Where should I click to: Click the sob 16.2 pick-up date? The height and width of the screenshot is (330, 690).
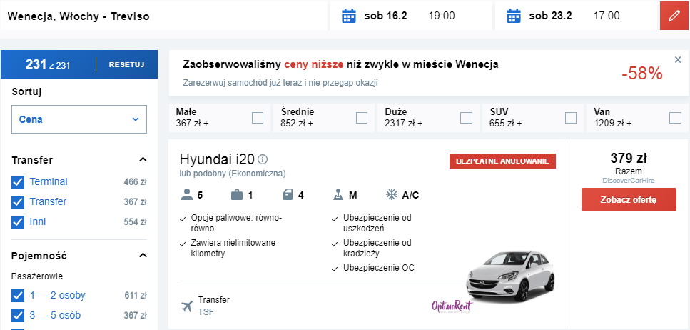[385, 16]
